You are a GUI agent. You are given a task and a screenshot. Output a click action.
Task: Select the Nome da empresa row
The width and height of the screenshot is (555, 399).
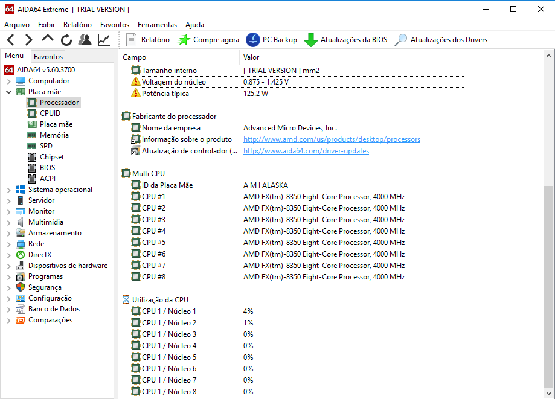pyautogui.click(x=297, y=128)
